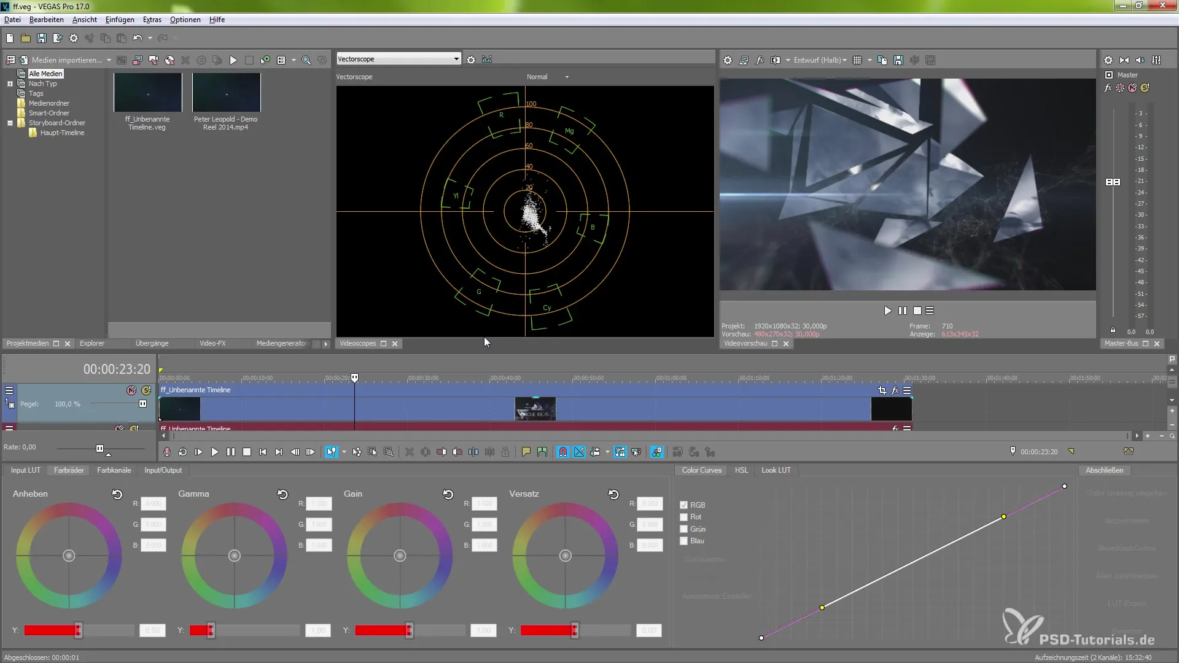Image resolution: width=1179 pixels, height=663 pixels.
Task: Switch to the Input LUT tab
Action: (26, 470)
